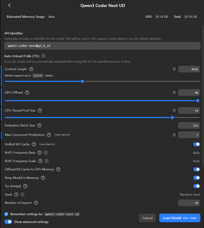Reset Max Concurrent Predictions via trash icon
Viewport: 204px width, 228px height.
pyautogui.click(x=174, y=135)
